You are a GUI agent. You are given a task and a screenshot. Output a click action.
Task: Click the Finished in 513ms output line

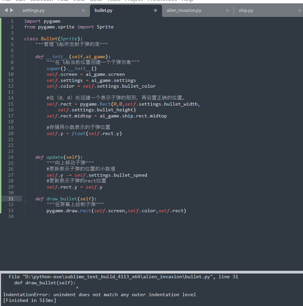coord(30,300)
